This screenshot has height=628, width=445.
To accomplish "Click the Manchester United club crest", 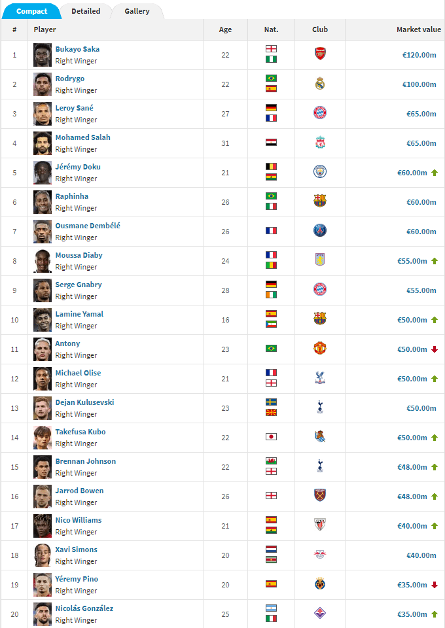I will [320, 349].
